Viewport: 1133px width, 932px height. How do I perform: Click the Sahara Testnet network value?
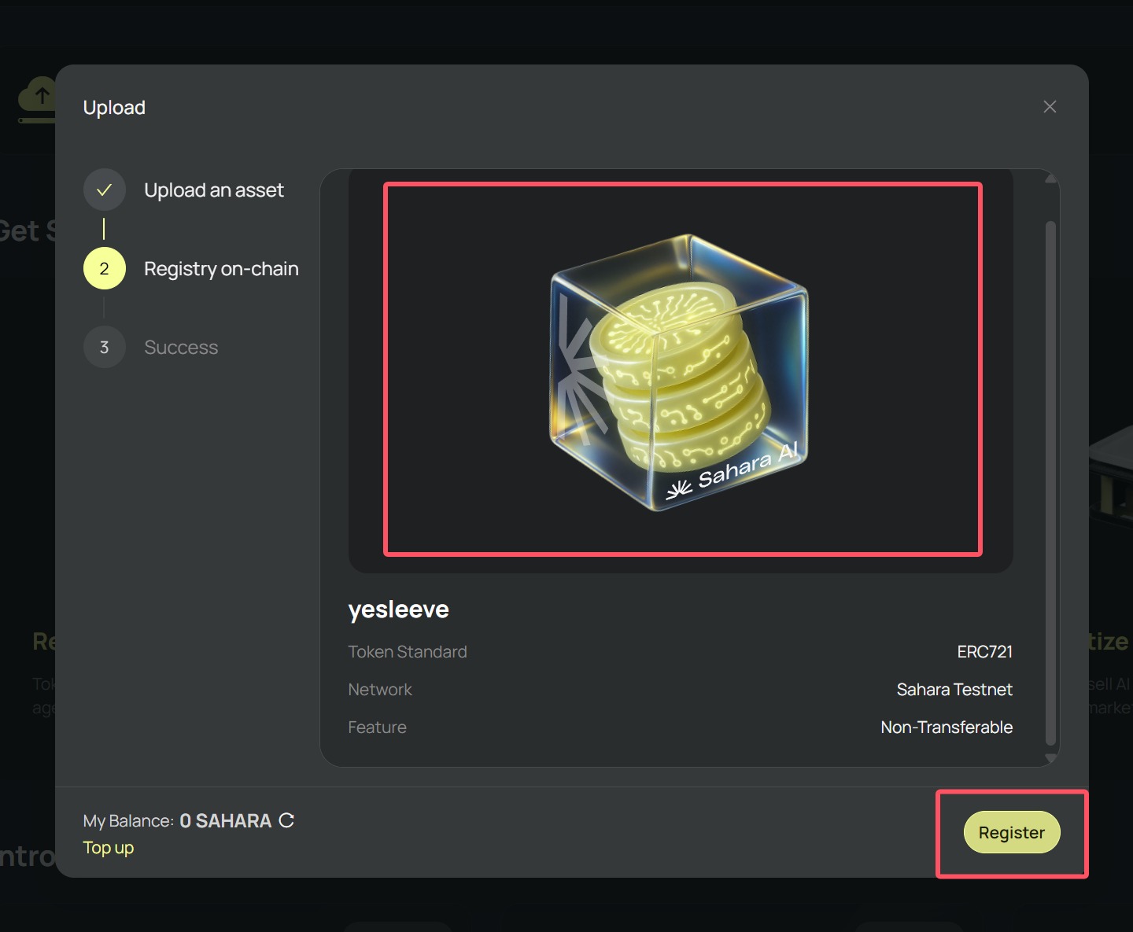[954, 690]
